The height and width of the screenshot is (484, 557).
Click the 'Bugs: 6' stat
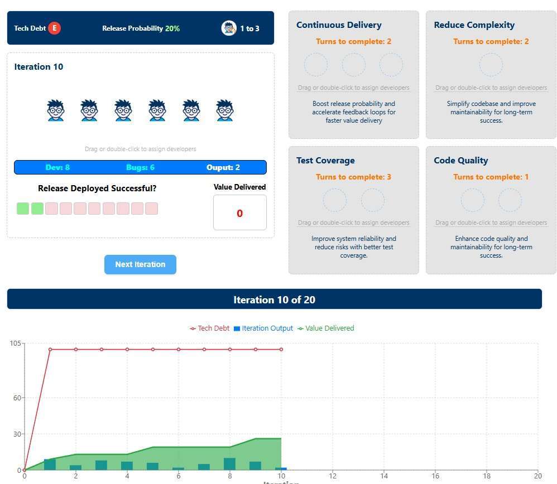coord(140,167)
